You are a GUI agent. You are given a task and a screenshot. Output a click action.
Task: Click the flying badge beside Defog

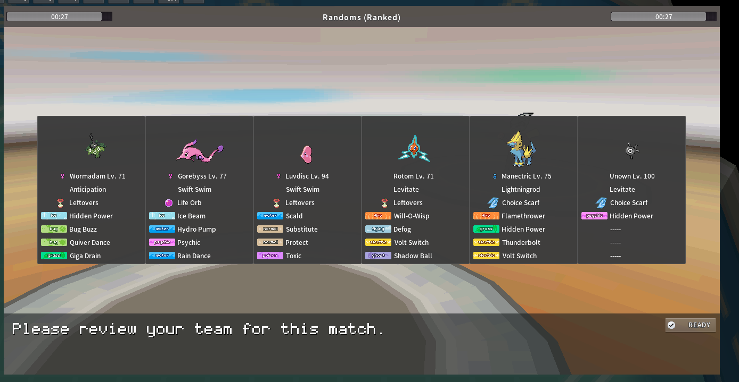click(379, 229)
